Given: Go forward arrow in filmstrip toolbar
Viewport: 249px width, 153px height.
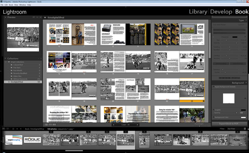Looking at the screenshot, I should pyautogui.click(x=21, y=129).
